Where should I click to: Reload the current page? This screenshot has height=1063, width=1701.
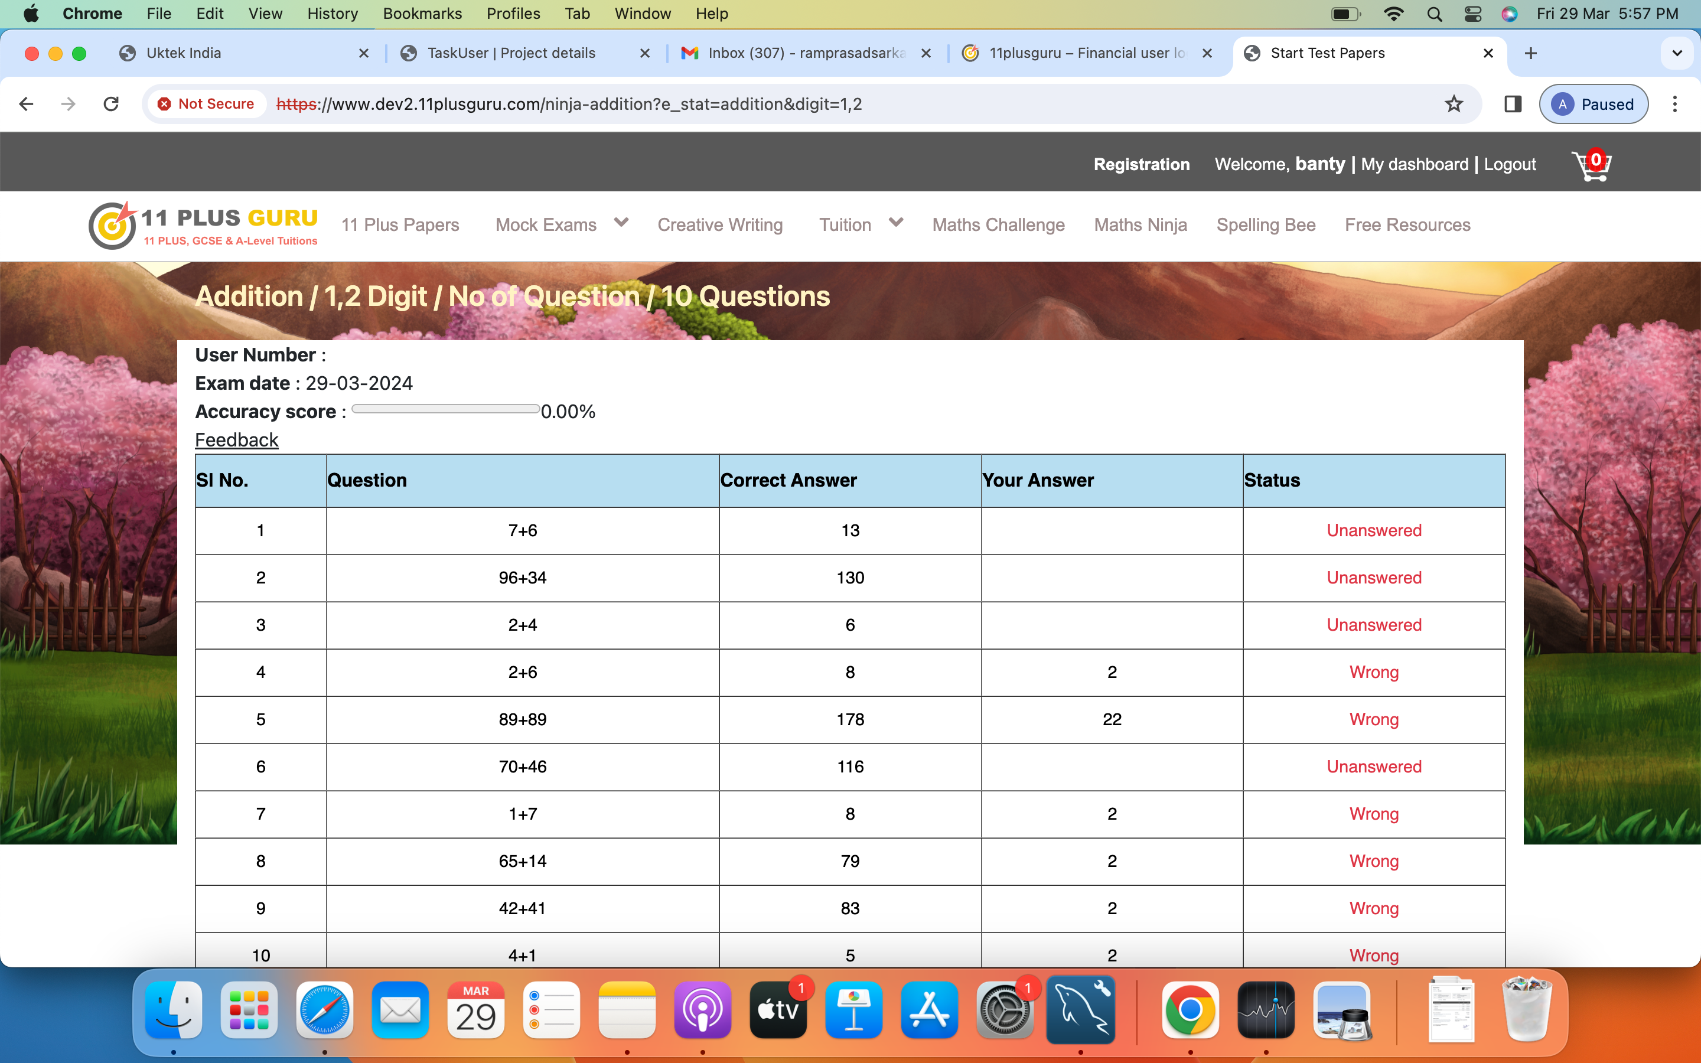[111, 104]
